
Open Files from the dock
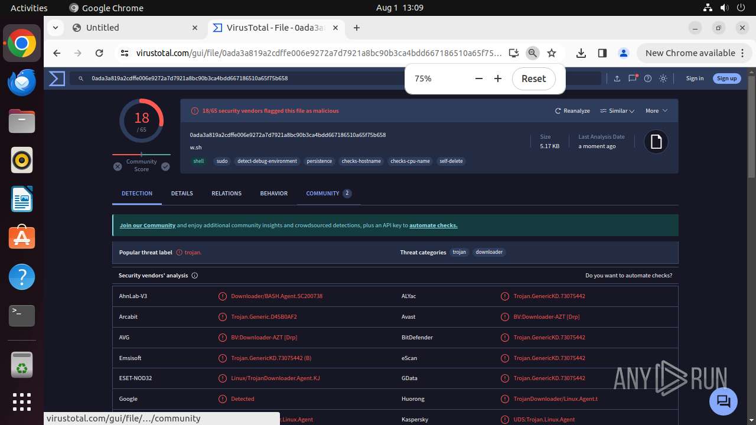[22, 121]
